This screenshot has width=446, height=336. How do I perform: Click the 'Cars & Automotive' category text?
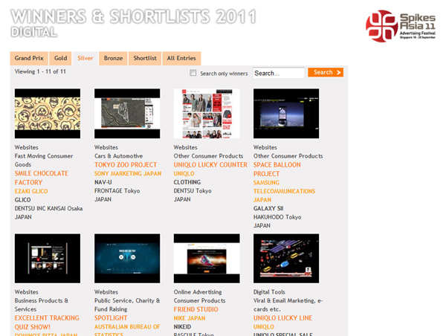coord(119,156)
